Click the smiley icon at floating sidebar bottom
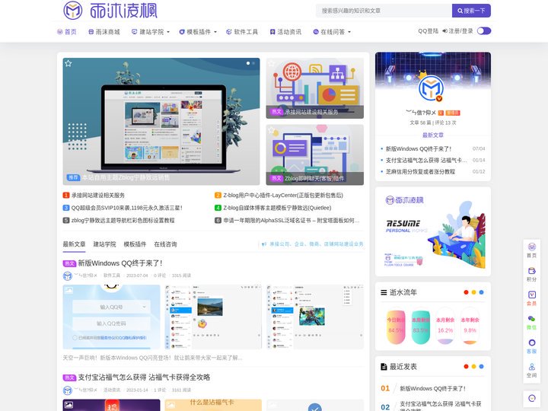Screen dimensions: 548x411 coord(531,398)
